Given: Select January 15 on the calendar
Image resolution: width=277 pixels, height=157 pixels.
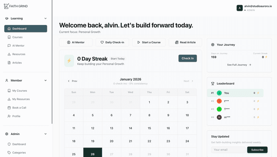Looking at the screenshot, I should (149, 128).
